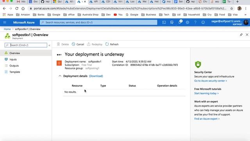Screen dimensions: 250x141
Task: Click the Microsoft Azure logo text
Action: pyautogui.click(x=24, y=23)
